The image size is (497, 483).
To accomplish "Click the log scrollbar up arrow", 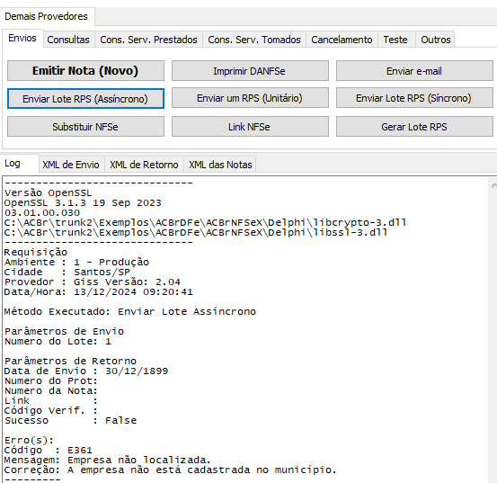I will coord(493,185).
